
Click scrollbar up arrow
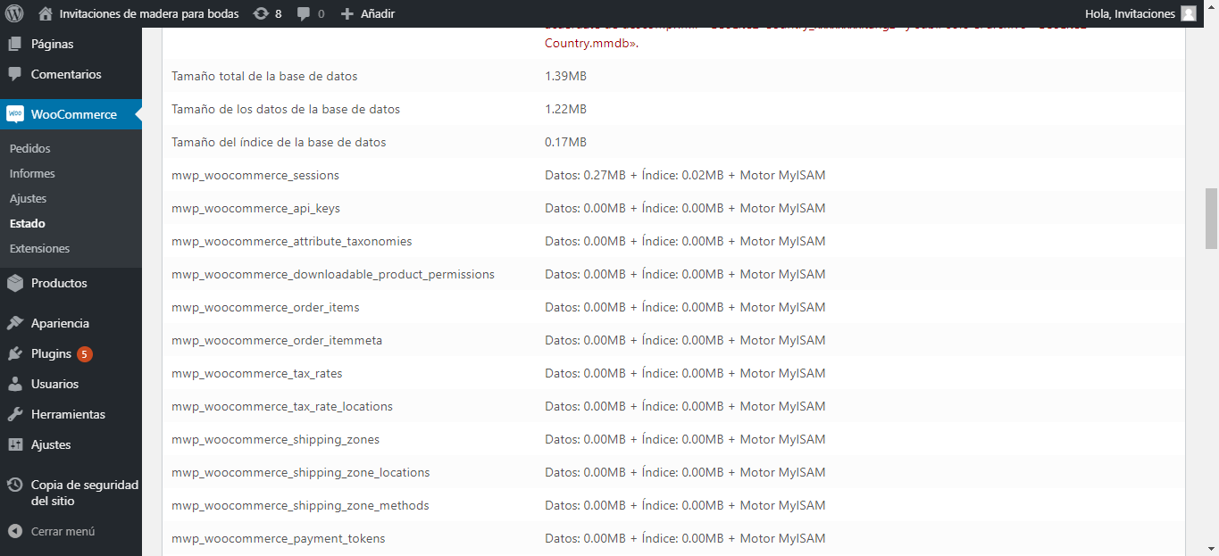tap(1211, 7)
